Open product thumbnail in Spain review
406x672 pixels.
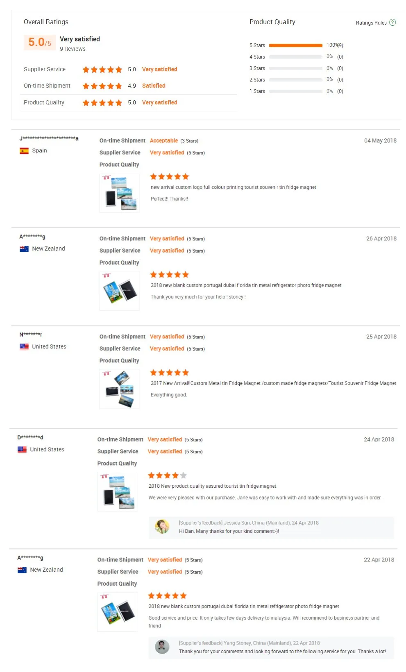pos(119,193)
